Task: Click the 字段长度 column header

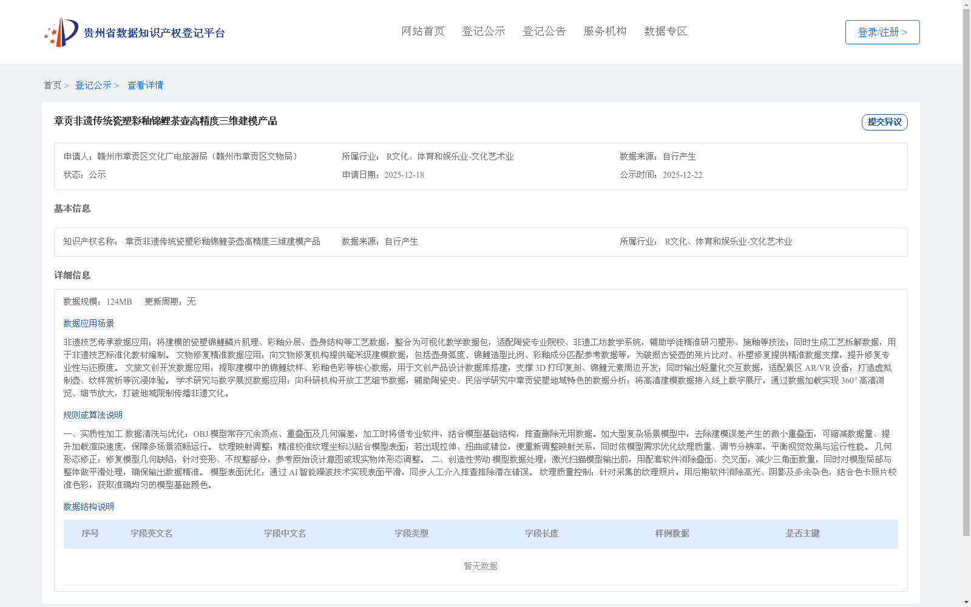Action: (541, 534)
